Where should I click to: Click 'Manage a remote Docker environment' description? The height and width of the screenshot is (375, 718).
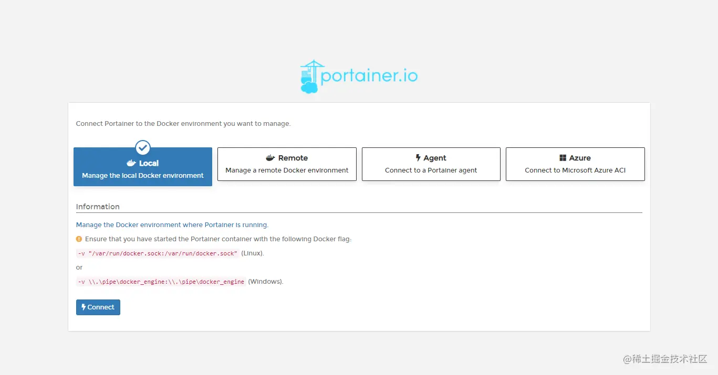coord(287,170)
